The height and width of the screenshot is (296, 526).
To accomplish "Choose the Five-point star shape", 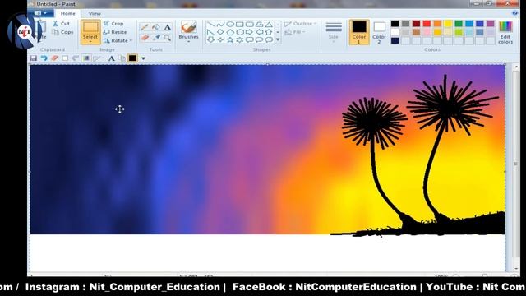I will 230,39.
